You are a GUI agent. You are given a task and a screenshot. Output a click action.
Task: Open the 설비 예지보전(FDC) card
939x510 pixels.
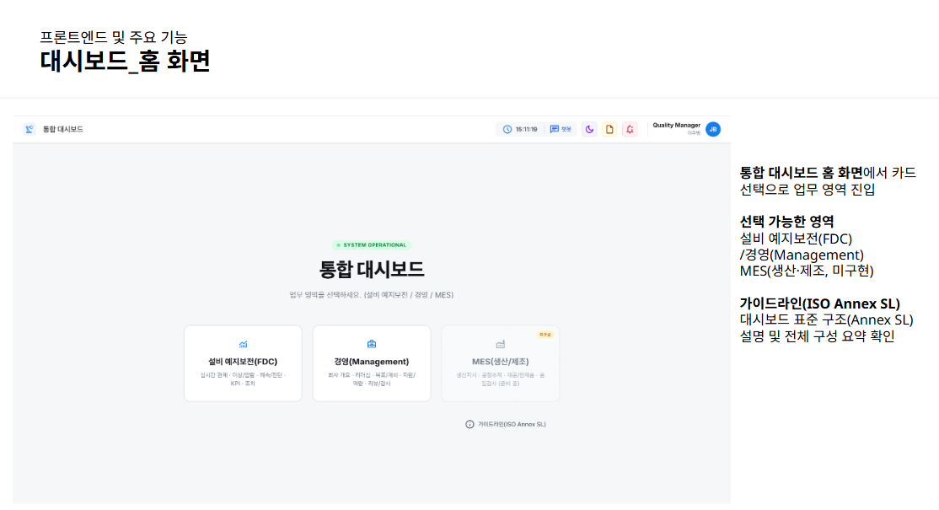[x=243, y=363]
